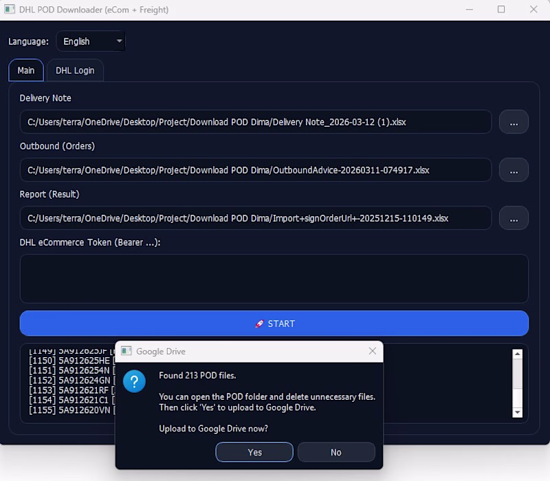Click the blue question mark icon
Image resolution: width=550 pixels, height=481 pixels.
134,381
